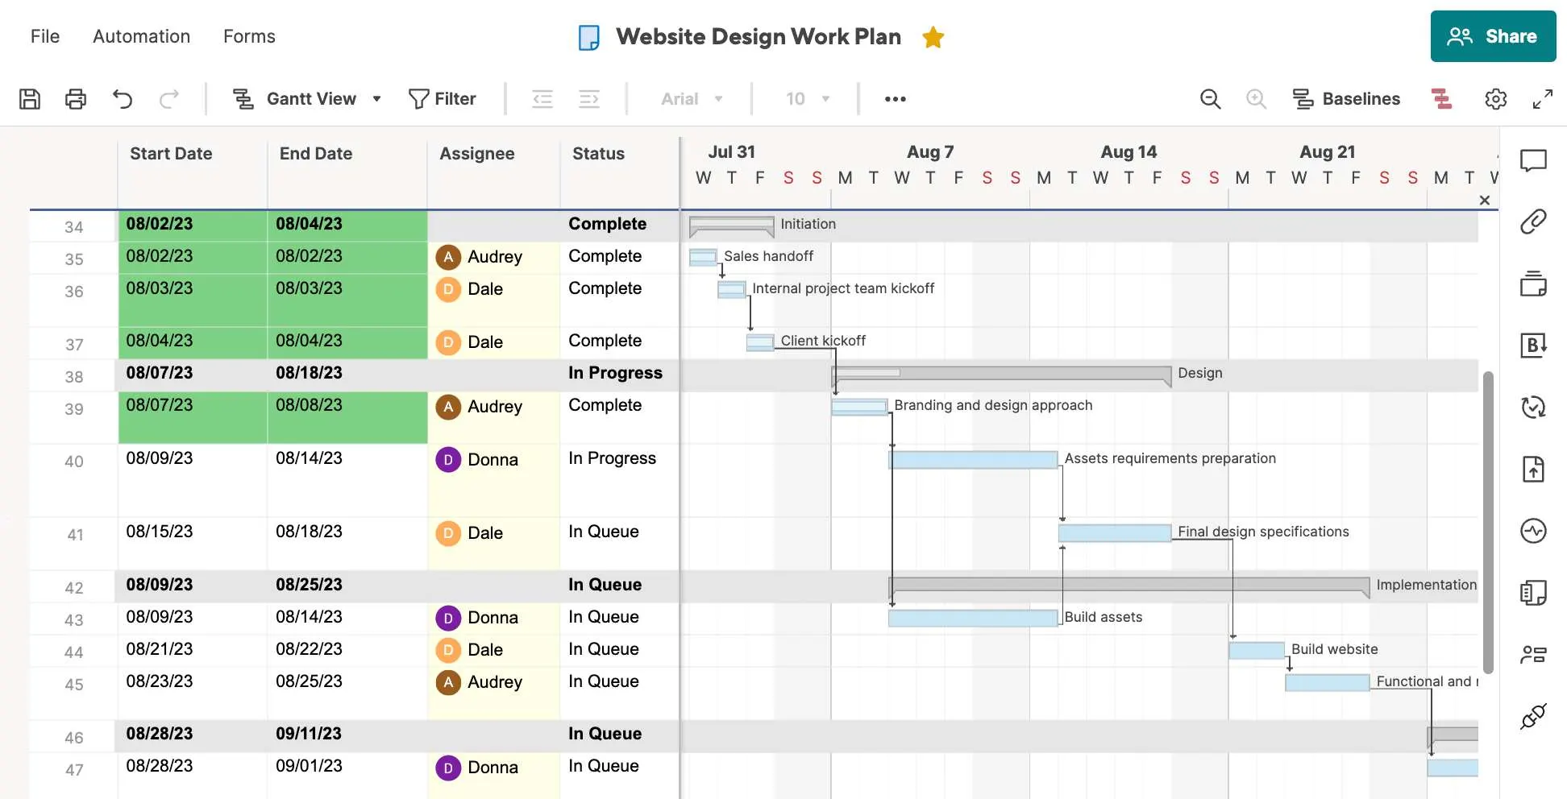The width and height of the screenshot is (1567, 799).
Task: Open the Conversations panel
Action: (x=1535, y=160)
